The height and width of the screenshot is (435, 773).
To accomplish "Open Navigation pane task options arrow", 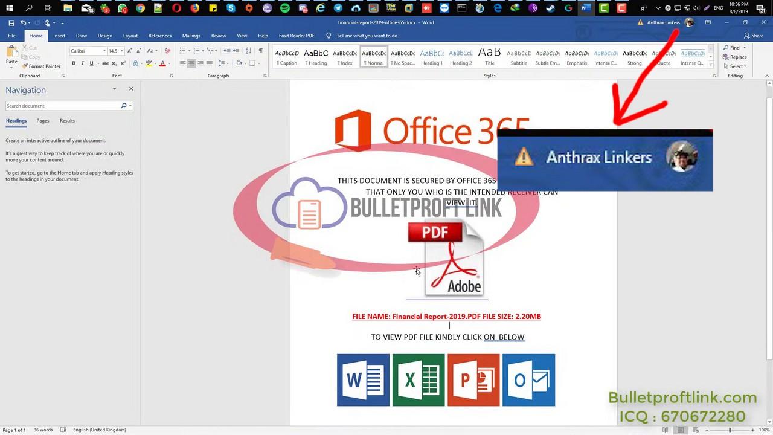I will 114,89.
